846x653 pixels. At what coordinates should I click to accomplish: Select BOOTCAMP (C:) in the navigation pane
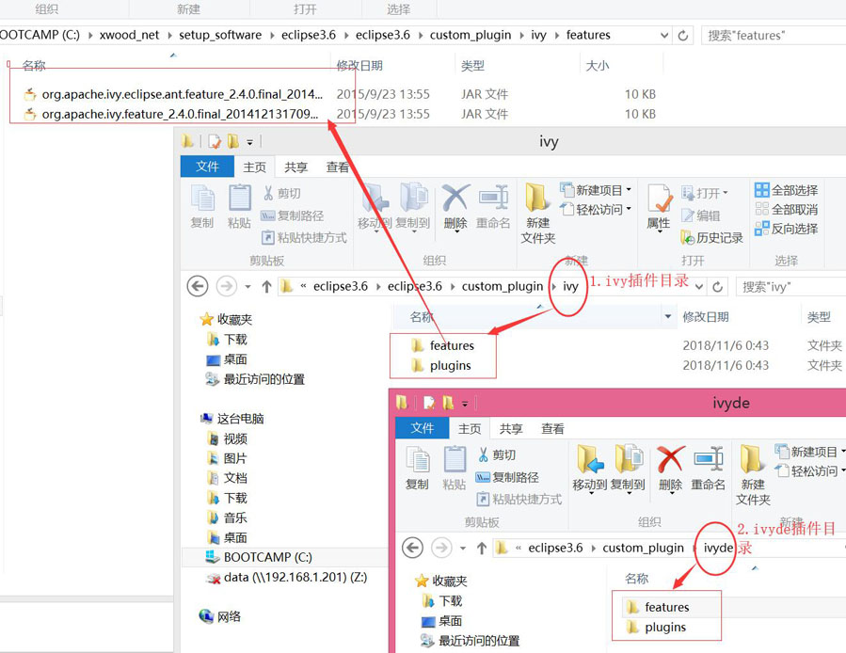[x=267, y=557]
